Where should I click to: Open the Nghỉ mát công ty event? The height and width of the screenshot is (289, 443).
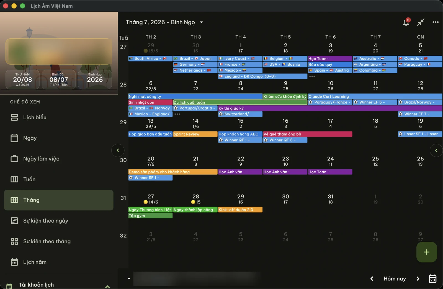pyautogui.click(x=195, y=96)
